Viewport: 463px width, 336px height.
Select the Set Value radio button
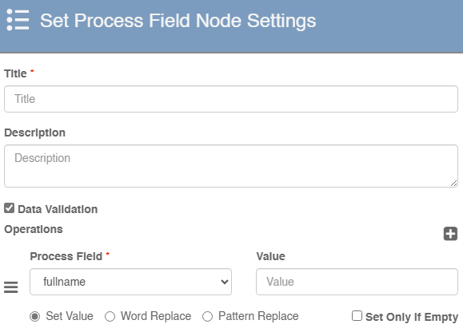point(35,317)
